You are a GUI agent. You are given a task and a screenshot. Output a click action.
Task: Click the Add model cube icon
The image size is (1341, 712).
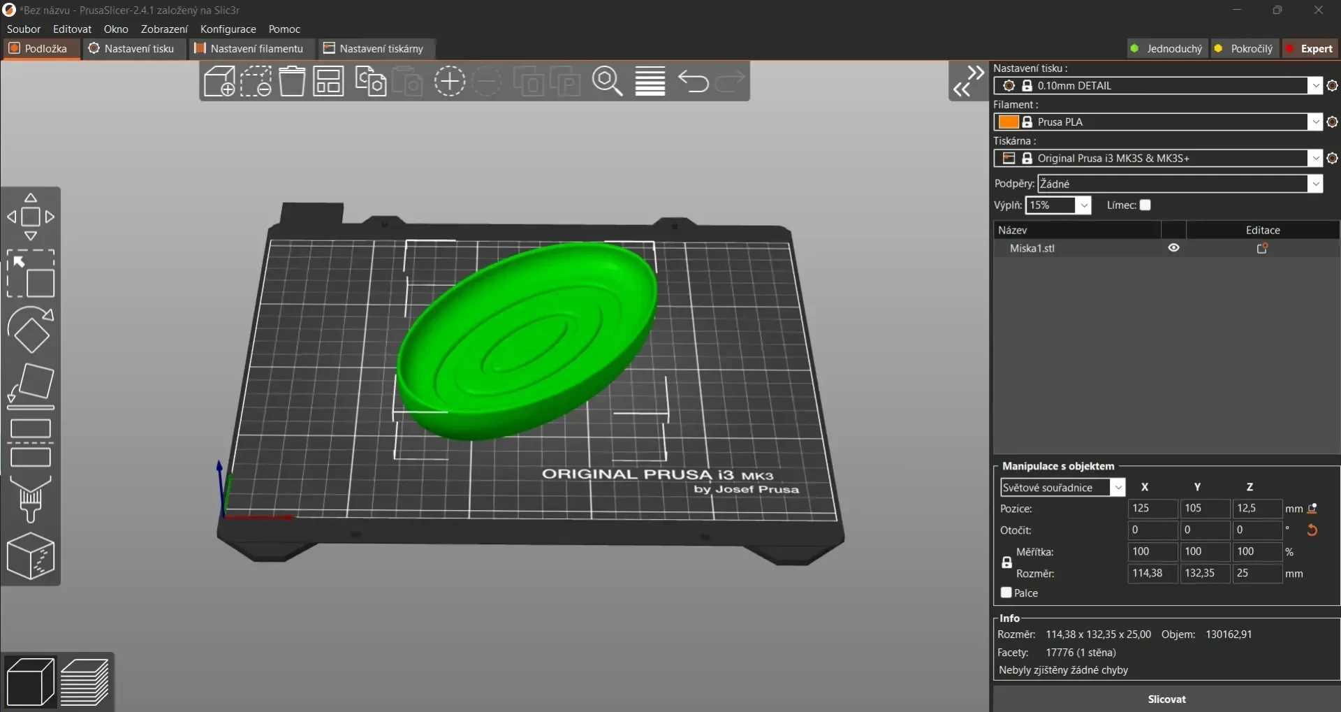(219, 81)
